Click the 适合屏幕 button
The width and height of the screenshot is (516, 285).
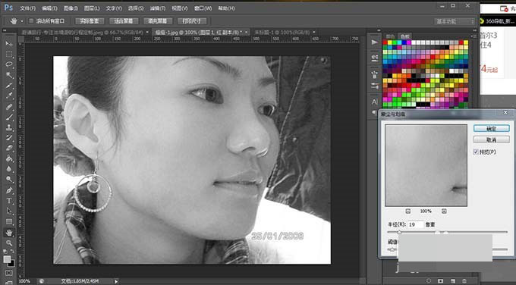(124, 21)
